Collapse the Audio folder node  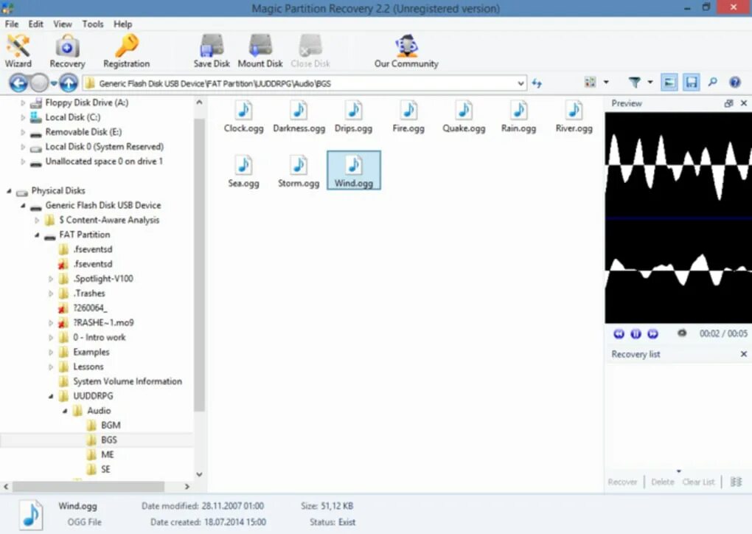(65, 411)
